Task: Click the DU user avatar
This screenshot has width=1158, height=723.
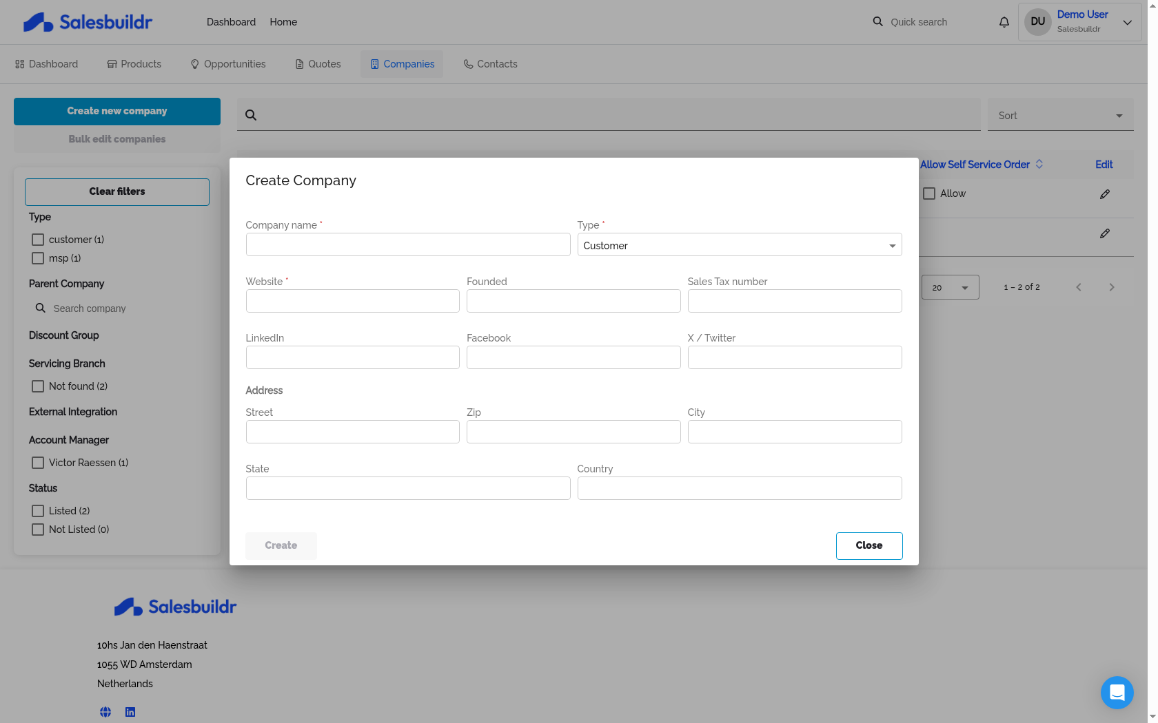Action: (x=1038, y=22)
